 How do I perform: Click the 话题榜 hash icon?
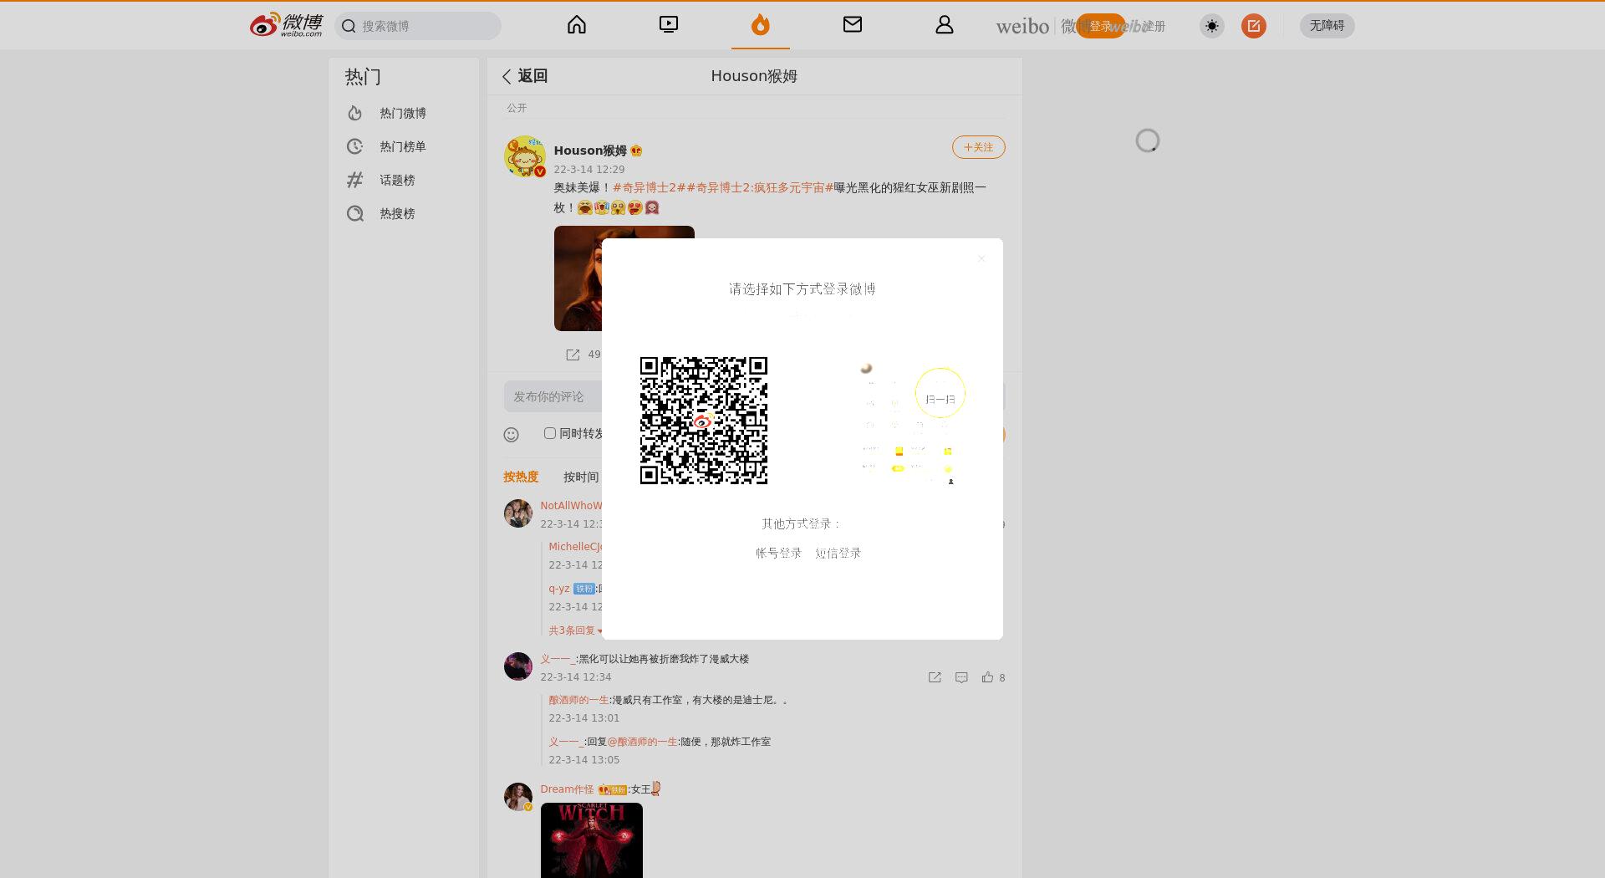pos(355,180)
